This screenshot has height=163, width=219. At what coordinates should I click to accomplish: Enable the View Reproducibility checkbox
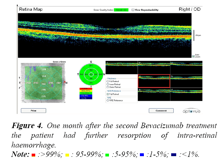(x=133, y=10)
